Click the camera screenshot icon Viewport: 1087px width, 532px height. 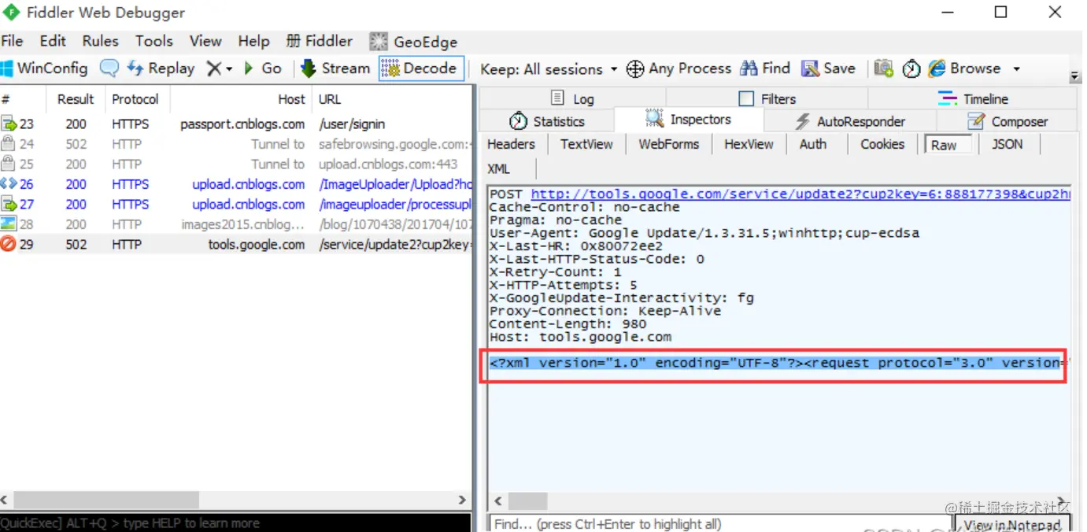click(x=884, y=68)
